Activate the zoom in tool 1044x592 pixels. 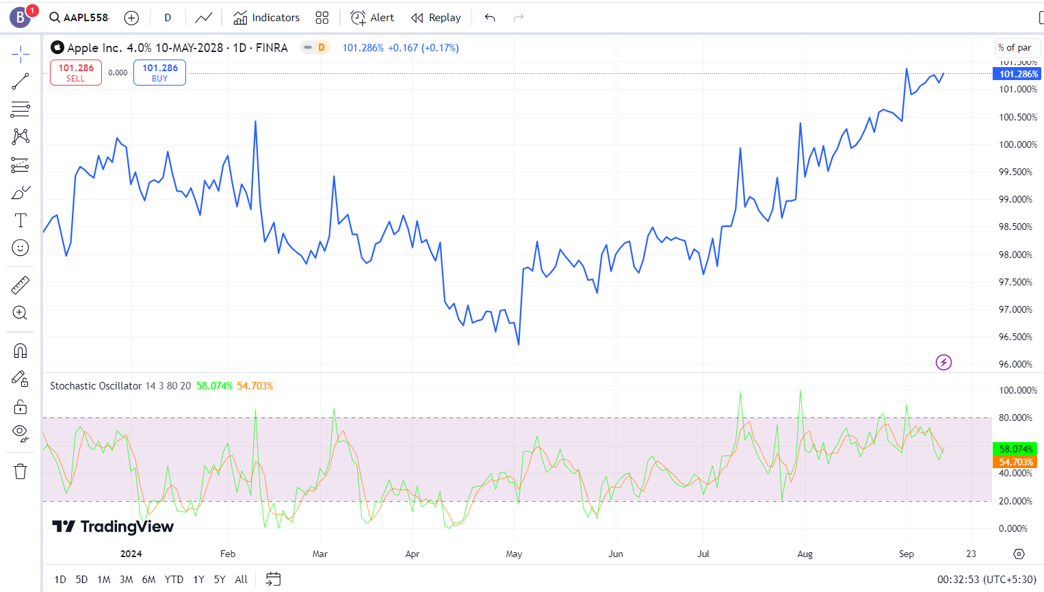click(x=21, y=313)
